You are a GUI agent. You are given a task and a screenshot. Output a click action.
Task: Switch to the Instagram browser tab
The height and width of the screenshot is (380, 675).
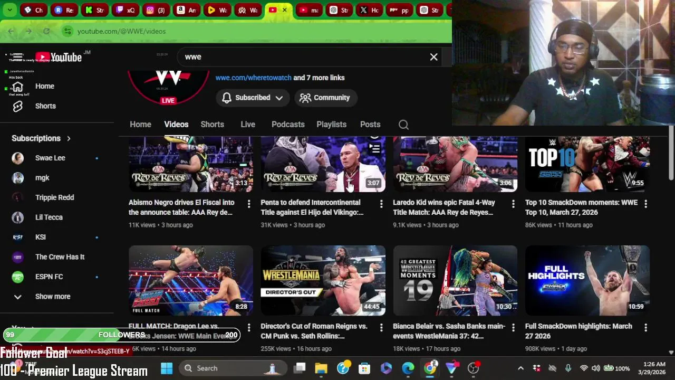tap(156, 10)
